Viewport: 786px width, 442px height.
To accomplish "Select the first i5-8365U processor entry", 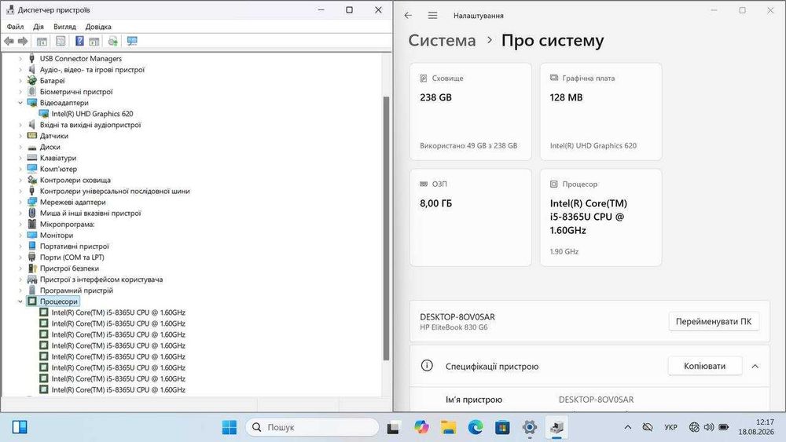I will point(119,312).
